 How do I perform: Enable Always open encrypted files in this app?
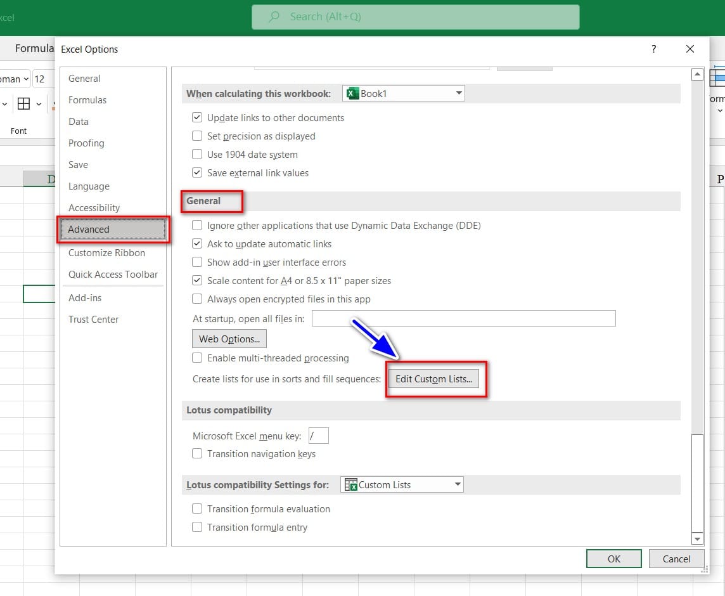pyautogui.click(x=197, y=299)
